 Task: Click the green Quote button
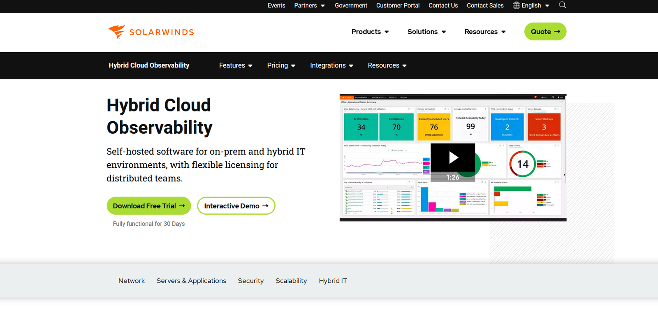pyautogui.click(x=545, y=32)
